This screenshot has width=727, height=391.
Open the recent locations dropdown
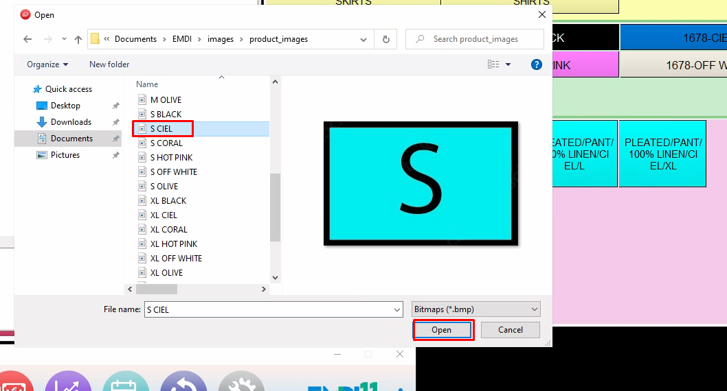64,39
